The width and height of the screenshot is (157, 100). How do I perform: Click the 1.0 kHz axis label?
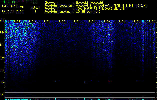[2, 45]
